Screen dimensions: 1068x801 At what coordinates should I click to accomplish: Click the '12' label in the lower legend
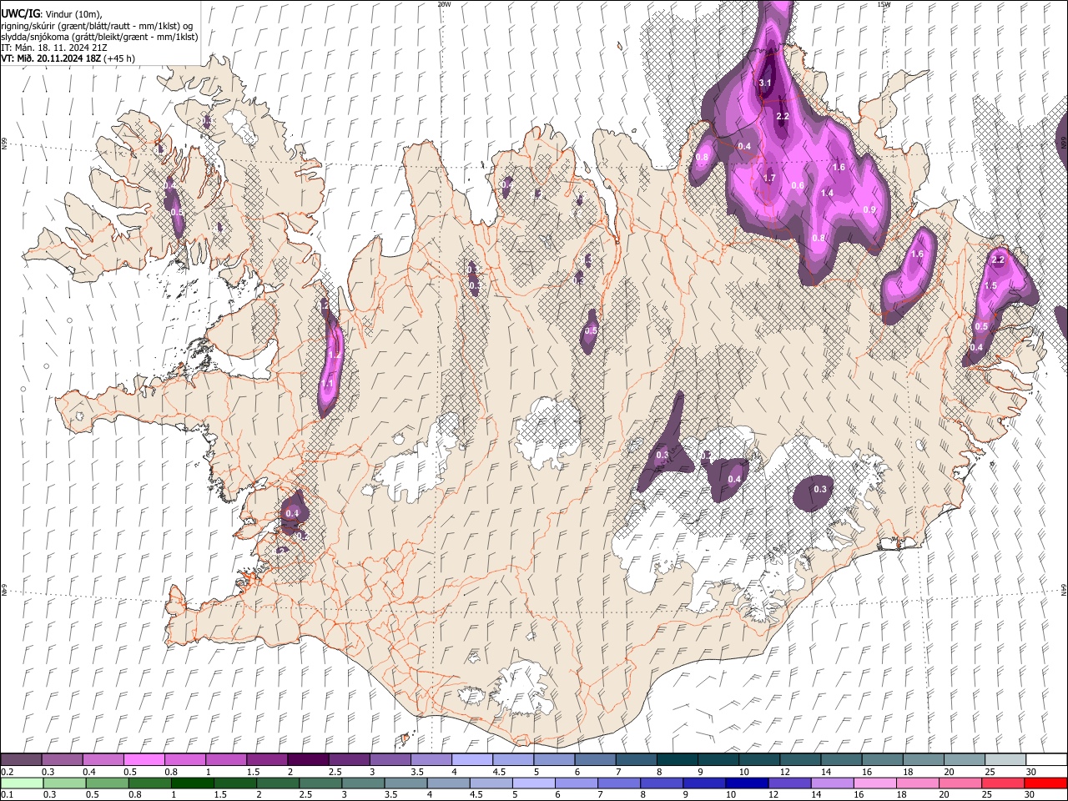click(773, 794)
